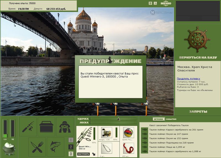This screenshot has width=221, height=158.
Task: Open the ЗАПРЕТЫ restrictions section
Action: (198, 112)
